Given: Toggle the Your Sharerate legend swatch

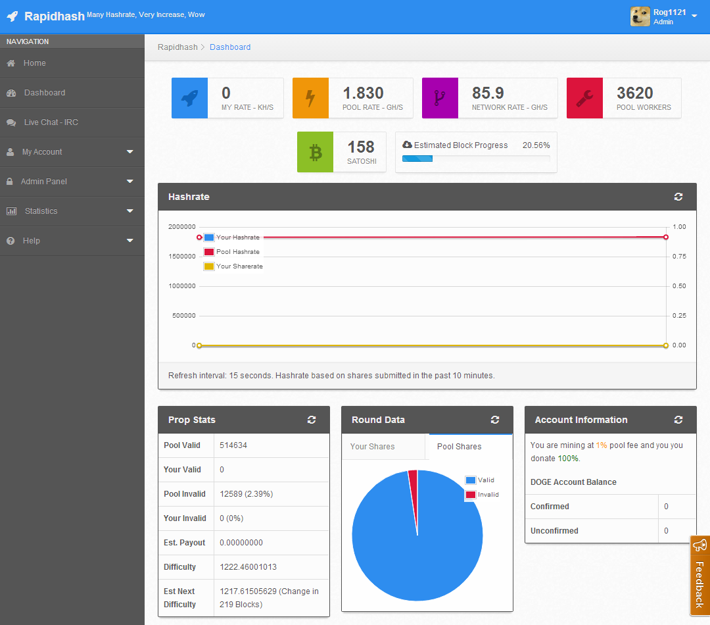Looking at the screenshot, I should [x=209, y=266].
